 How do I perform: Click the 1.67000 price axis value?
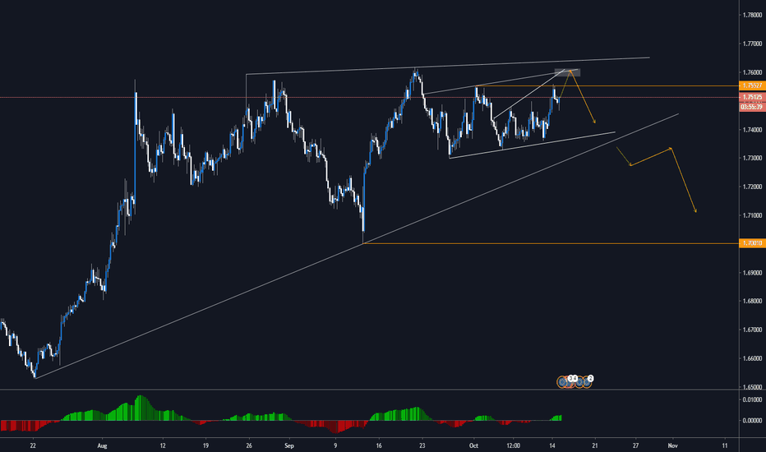tap(752, 330)
